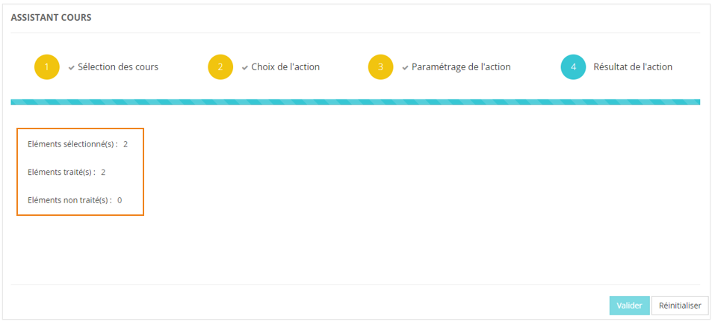
Task: Click the sélectionné count value 2
Action: point(126,143)
